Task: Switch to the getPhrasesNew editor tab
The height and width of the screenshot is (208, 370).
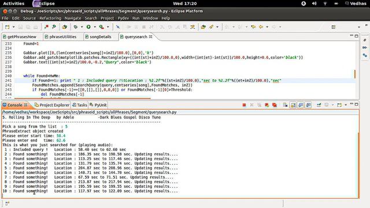Action: 22,37
